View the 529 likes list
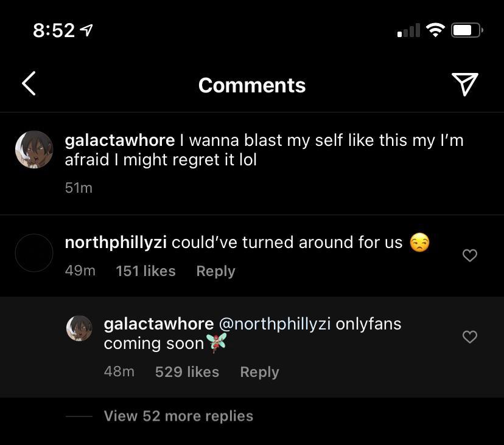504x445 pixels. [x=187, y=372]
